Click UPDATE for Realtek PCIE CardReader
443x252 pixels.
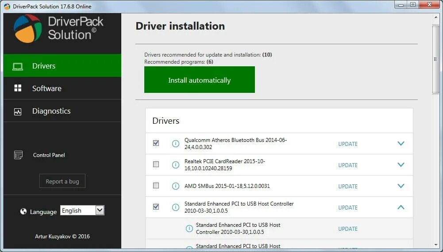click(348, 165)
